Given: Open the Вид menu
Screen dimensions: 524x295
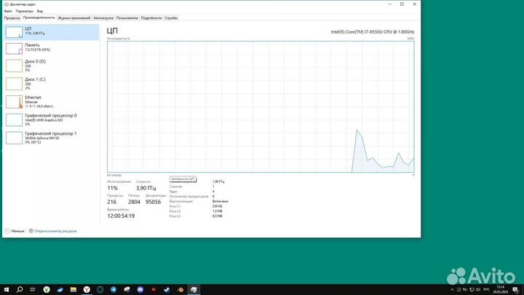Looking at the screenshot, I should point(40,11).
